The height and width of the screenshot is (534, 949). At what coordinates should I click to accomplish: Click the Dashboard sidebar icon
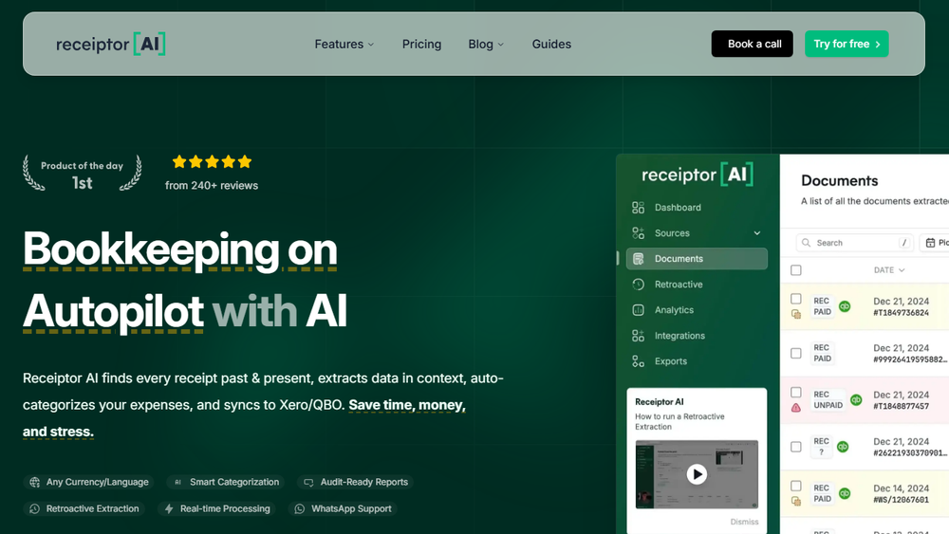[638, 208]
